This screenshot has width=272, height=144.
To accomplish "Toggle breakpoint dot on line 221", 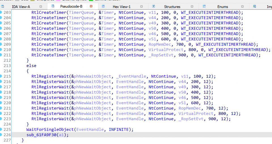I will [x=1, y=108].
